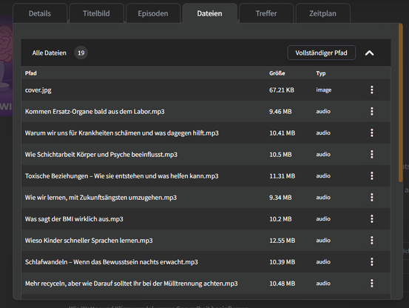Open the Treffer tab
Screen dimensions: 409x308
(266, 13)
